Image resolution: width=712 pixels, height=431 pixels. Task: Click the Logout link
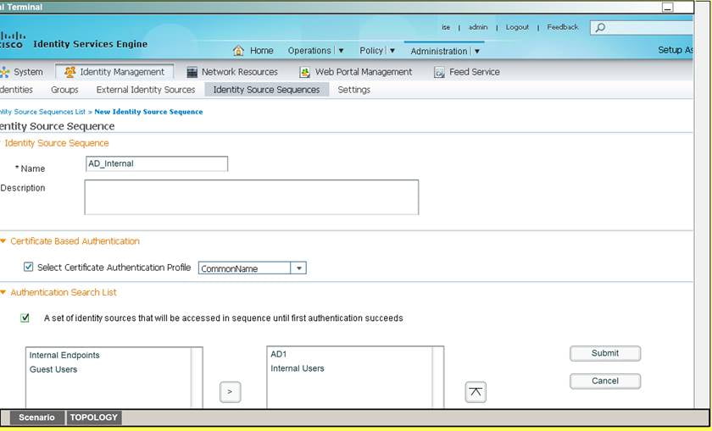[517, 27]
